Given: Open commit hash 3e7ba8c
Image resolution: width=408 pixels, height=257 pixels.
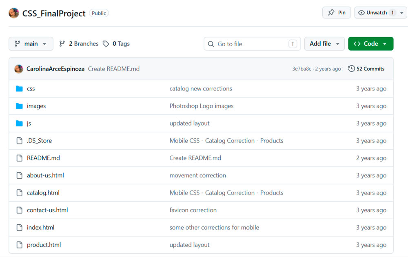Looking at the screenshot, I should 302,69.
